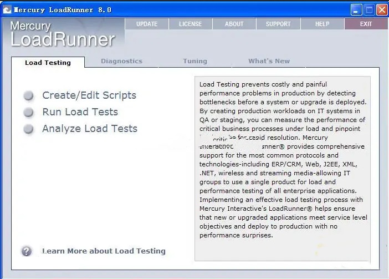Open Create/Edit Scripts
The image size is (389, 279).
pyautogui.click(x=89, y=95)
